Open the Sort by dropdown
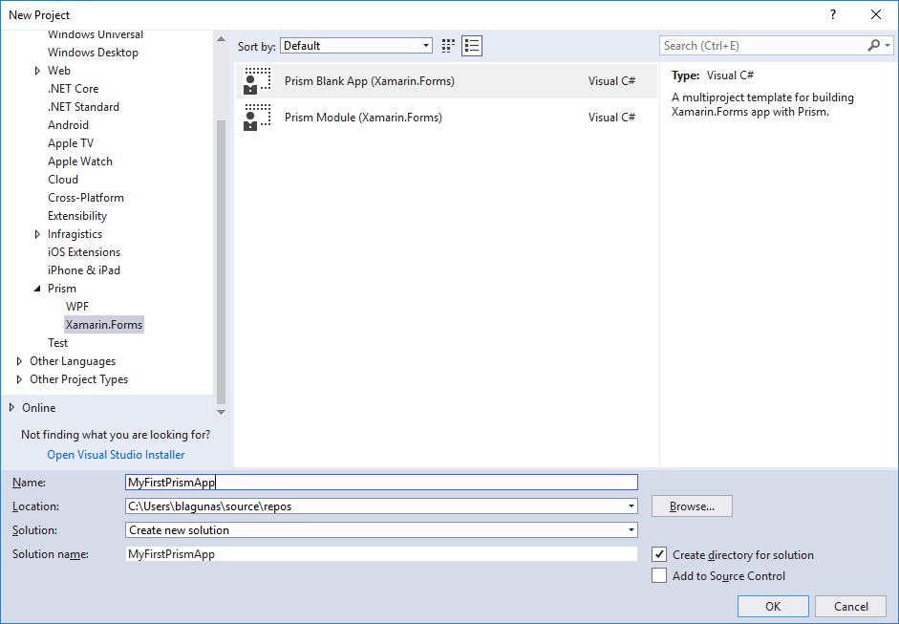Image resolution: width=899 pixels, height=624 pixels. [x=356, y=46]
